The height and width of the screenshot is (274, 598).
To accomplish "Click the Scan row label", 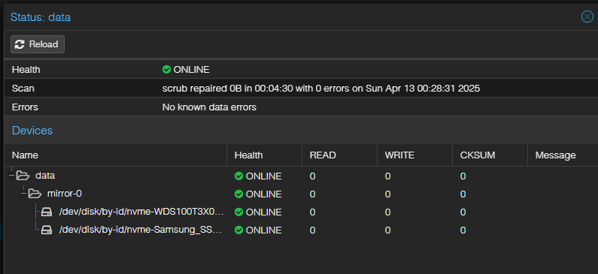I will 23,89.
